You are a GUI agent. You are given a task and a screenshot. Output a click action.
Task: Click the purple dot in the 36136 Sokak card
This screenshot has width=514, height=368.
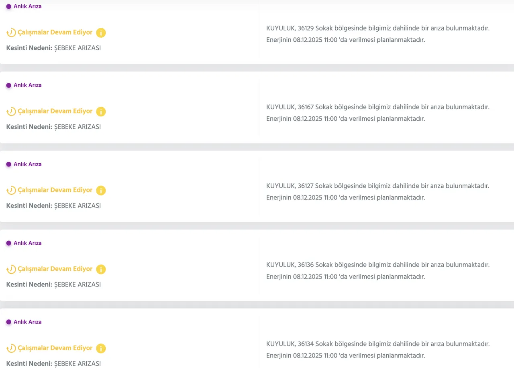[8, 243]
